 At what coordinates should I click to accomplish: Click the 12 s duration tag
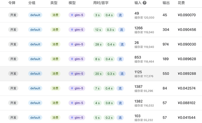[98, 30]
